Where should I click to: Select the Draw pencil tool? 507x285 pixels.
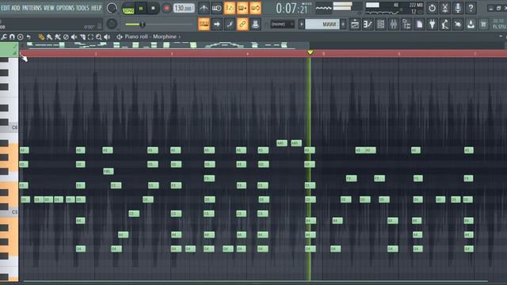click(41, 37)
